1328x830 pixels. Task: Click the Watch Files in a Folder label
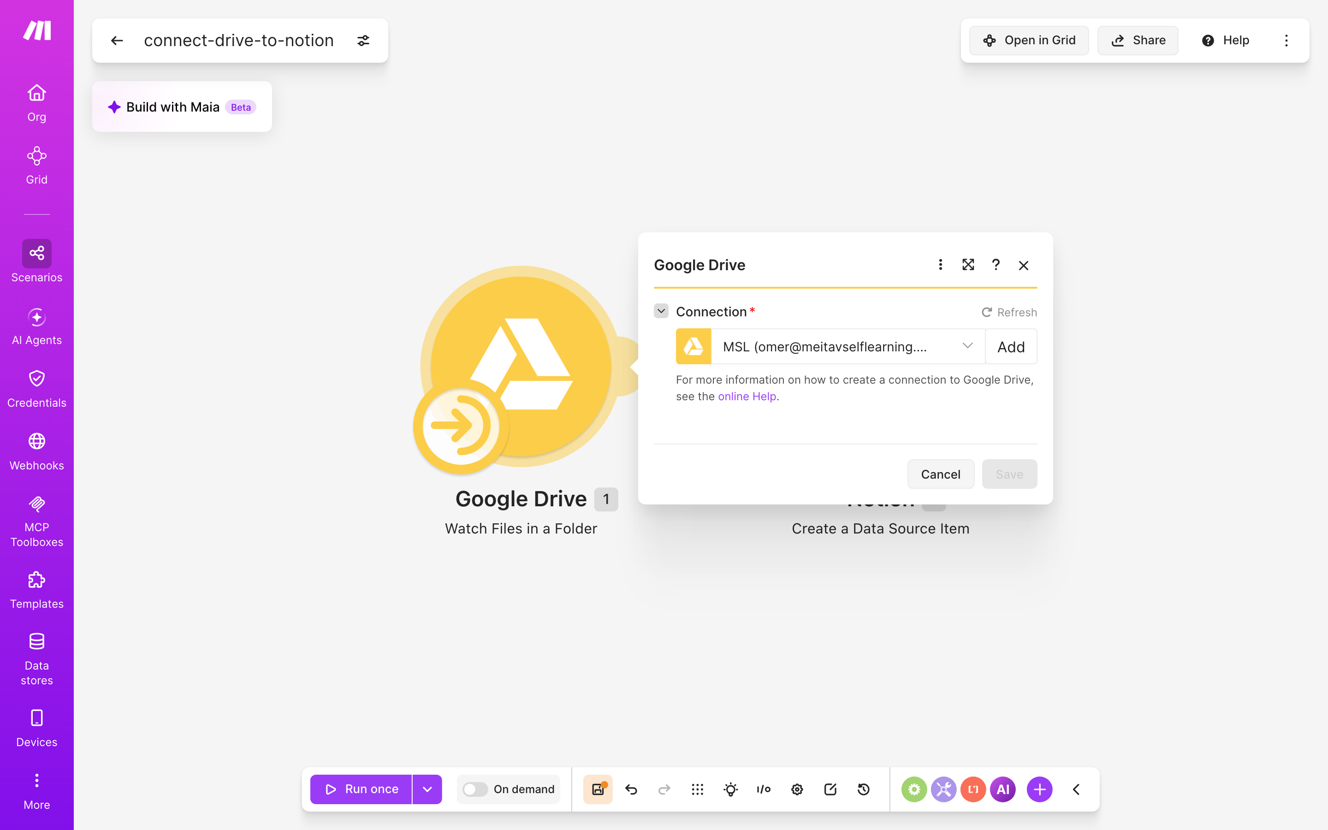coord(521,528)
